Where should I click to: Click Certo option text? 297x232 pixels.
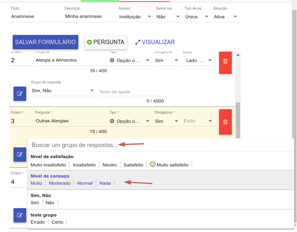57,222
